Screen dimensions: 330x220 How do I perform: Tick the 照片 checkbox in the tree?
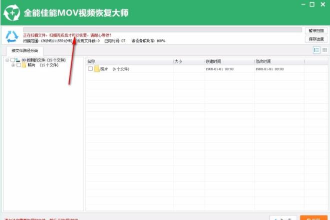coord(19,65)
